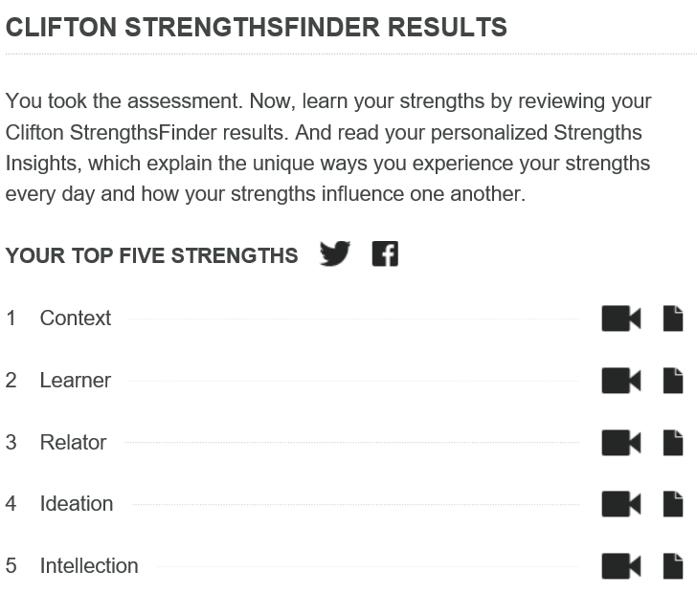Select the Ideation strength name
697x593 pixels.
click(x=76, y=504)
